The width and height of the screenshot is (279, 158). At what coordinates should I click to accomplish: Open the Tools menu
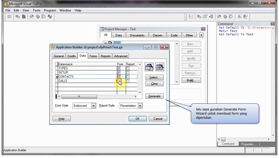click(x=36, y=10)
